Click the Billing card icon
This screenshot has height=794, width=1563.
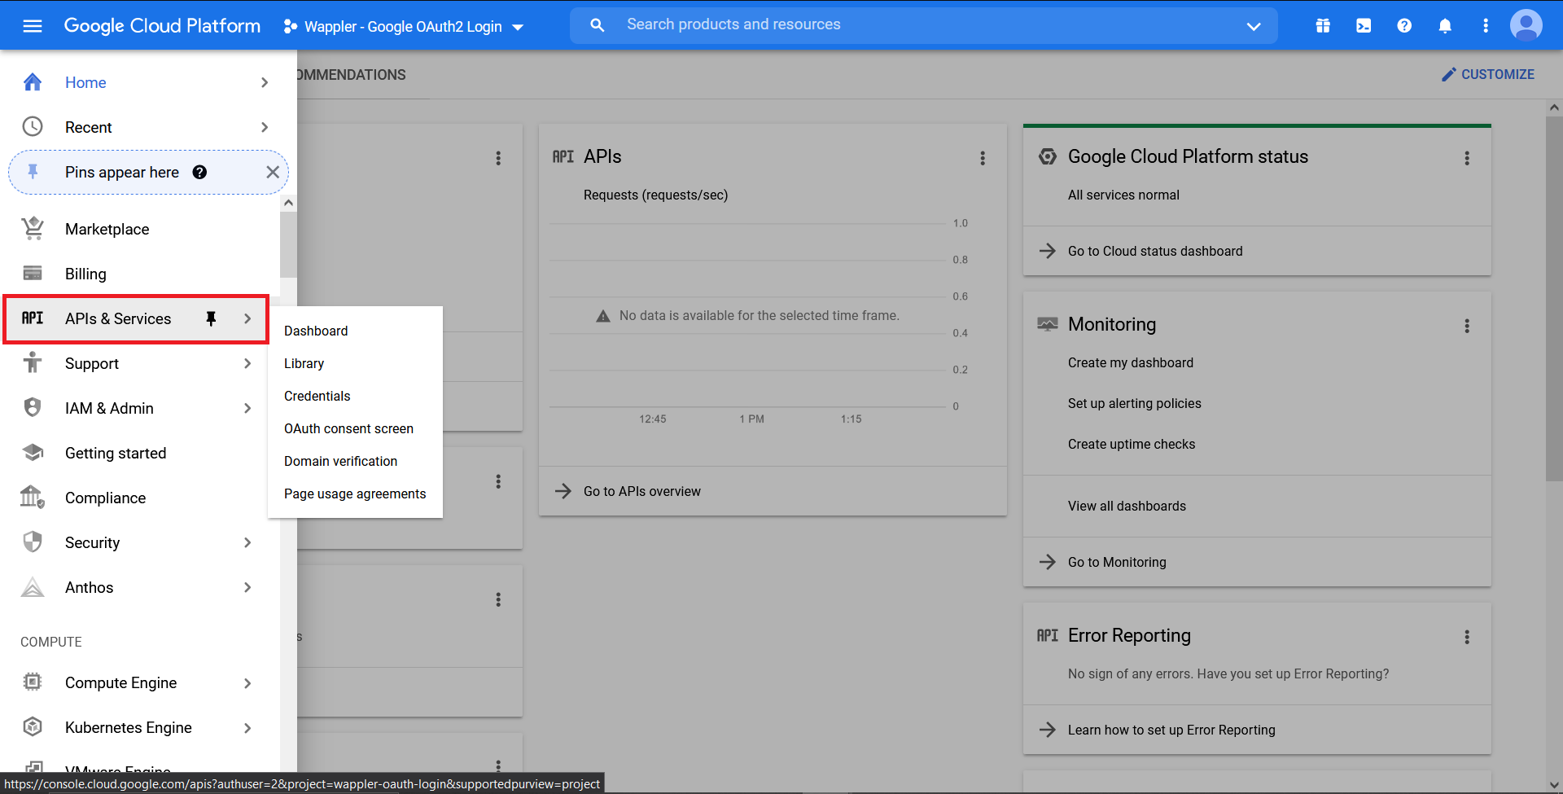[33, 274]
